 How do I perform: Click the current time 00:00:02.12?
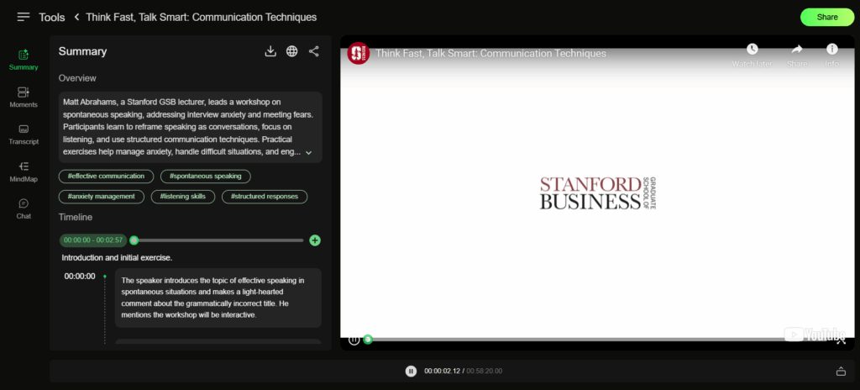[x=442, y=372]
